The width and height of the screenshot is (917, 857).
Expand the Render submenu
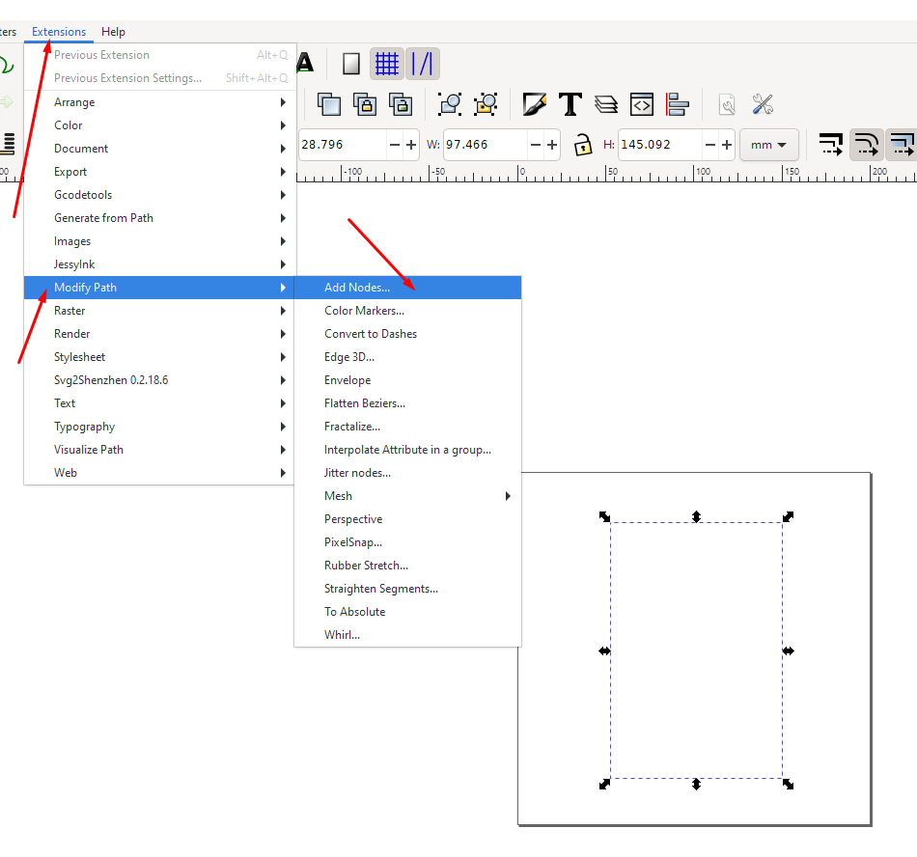pyautogui.click(x=159, y=334)
